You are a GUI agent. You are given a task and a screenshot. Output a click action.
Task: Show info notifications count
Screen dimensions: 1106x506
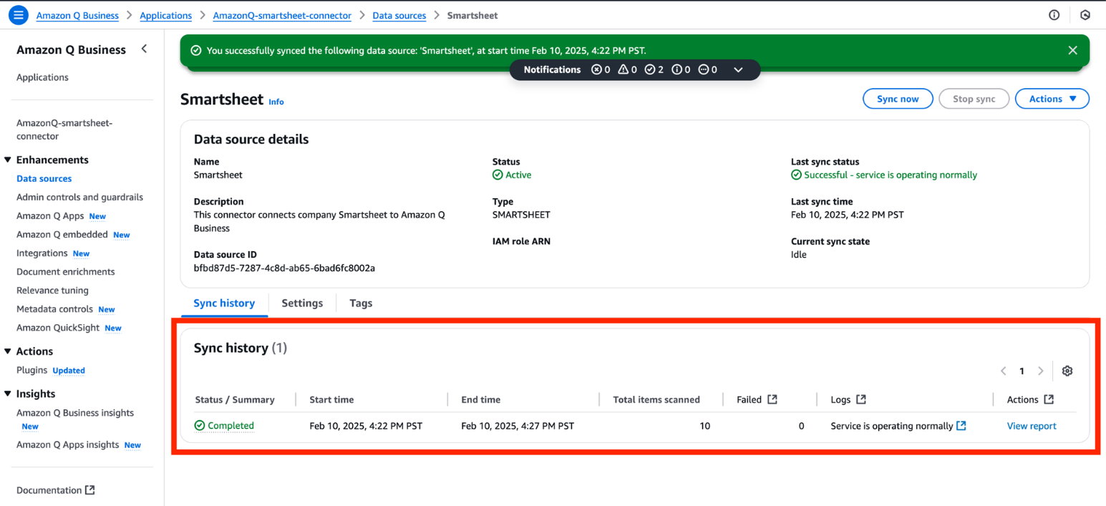click(681, 69)
